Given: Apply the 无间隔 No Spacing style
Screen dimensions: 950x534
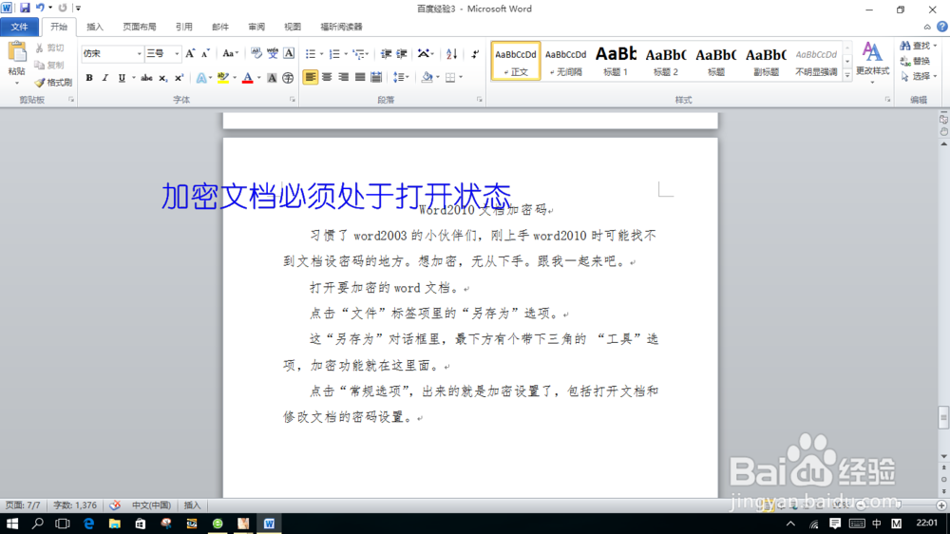Looking at the screenshot, I should tap(566, 61).
